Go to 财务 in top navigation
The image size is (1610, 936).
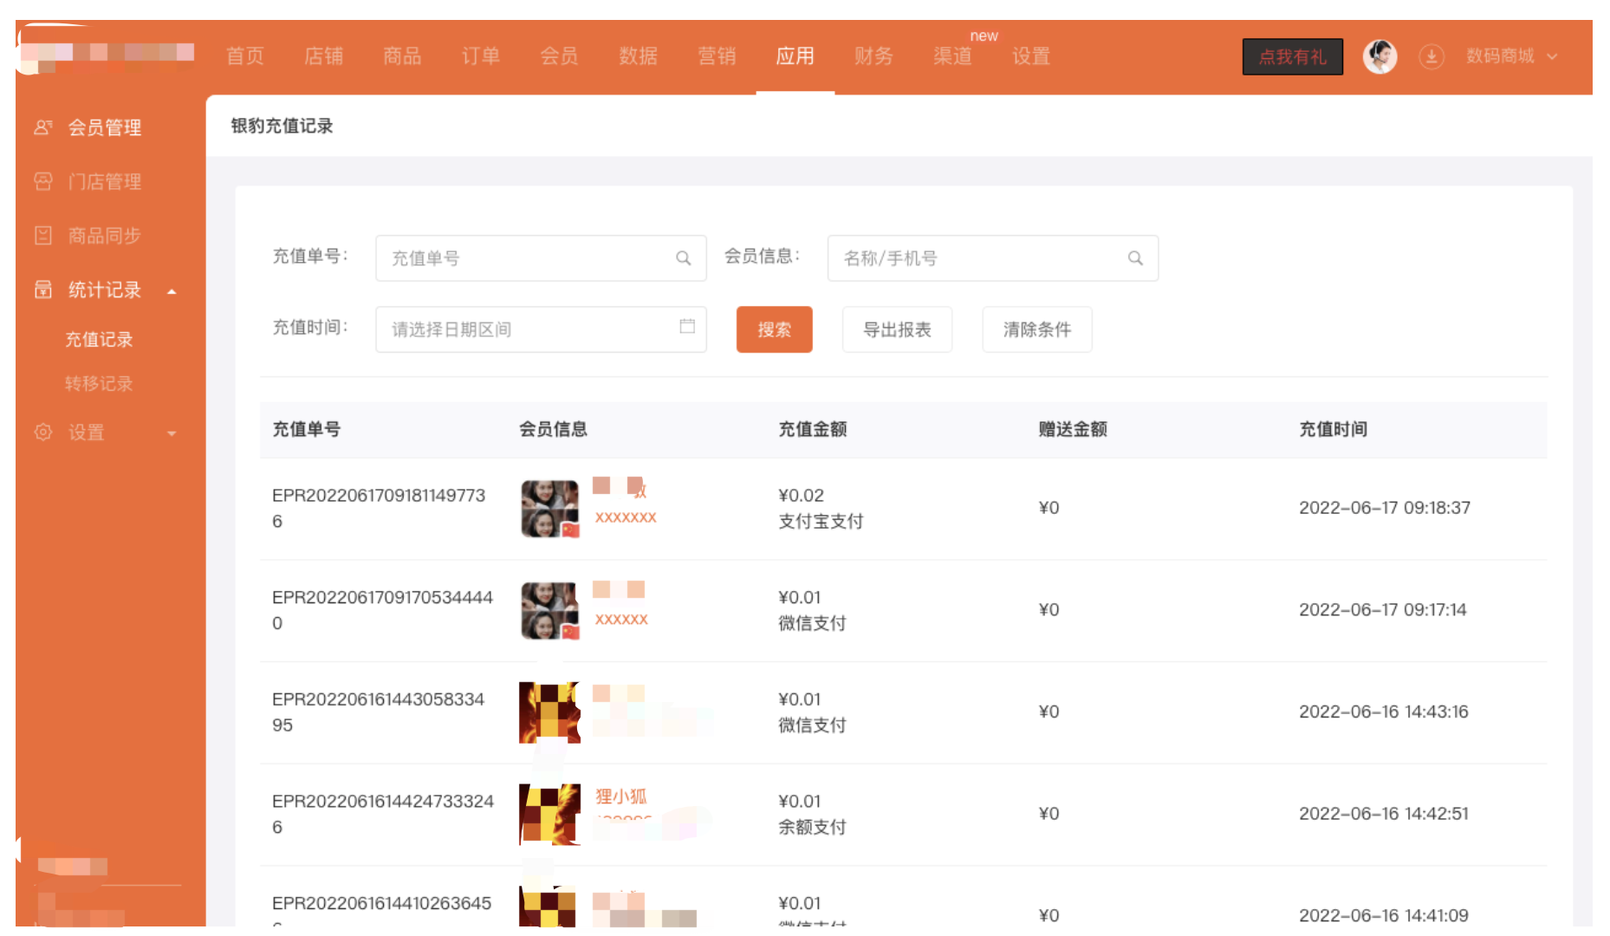pos(873,56)
